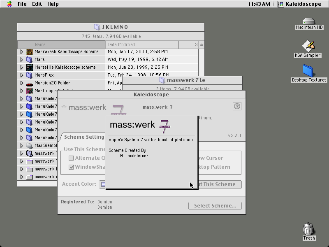Click the date "Mon, Jan 17, 2000, 2:58 PM"

[x=138, y=52]
